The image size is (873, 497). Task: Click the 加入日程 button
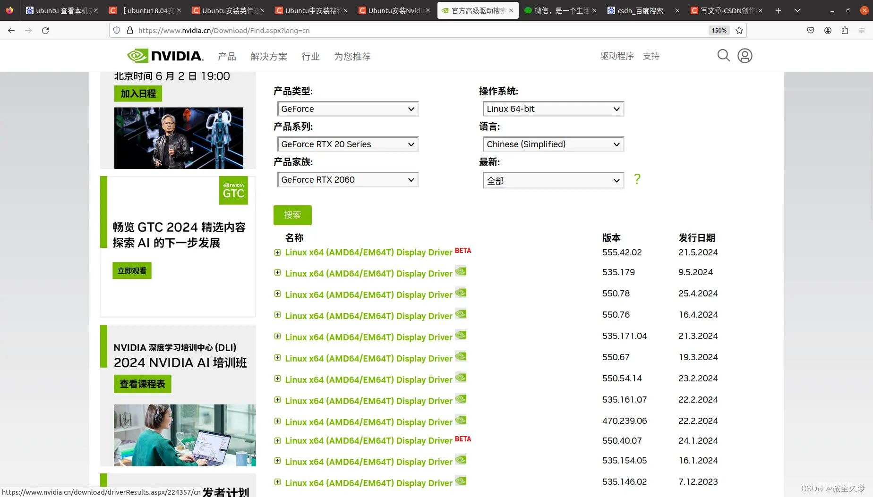[x=138, y=93]
